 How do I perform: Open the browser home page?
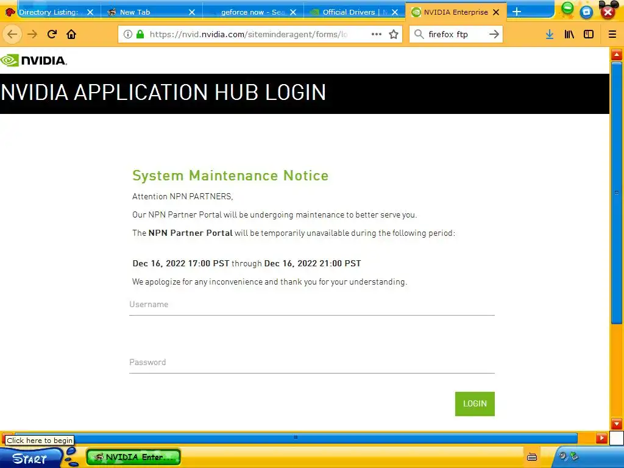(72, 34)
